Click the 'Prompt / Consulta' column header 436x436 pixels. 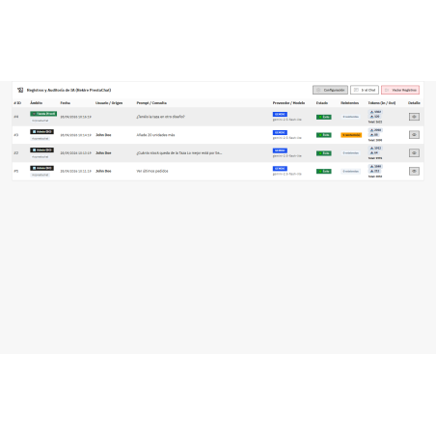(151, 103)
